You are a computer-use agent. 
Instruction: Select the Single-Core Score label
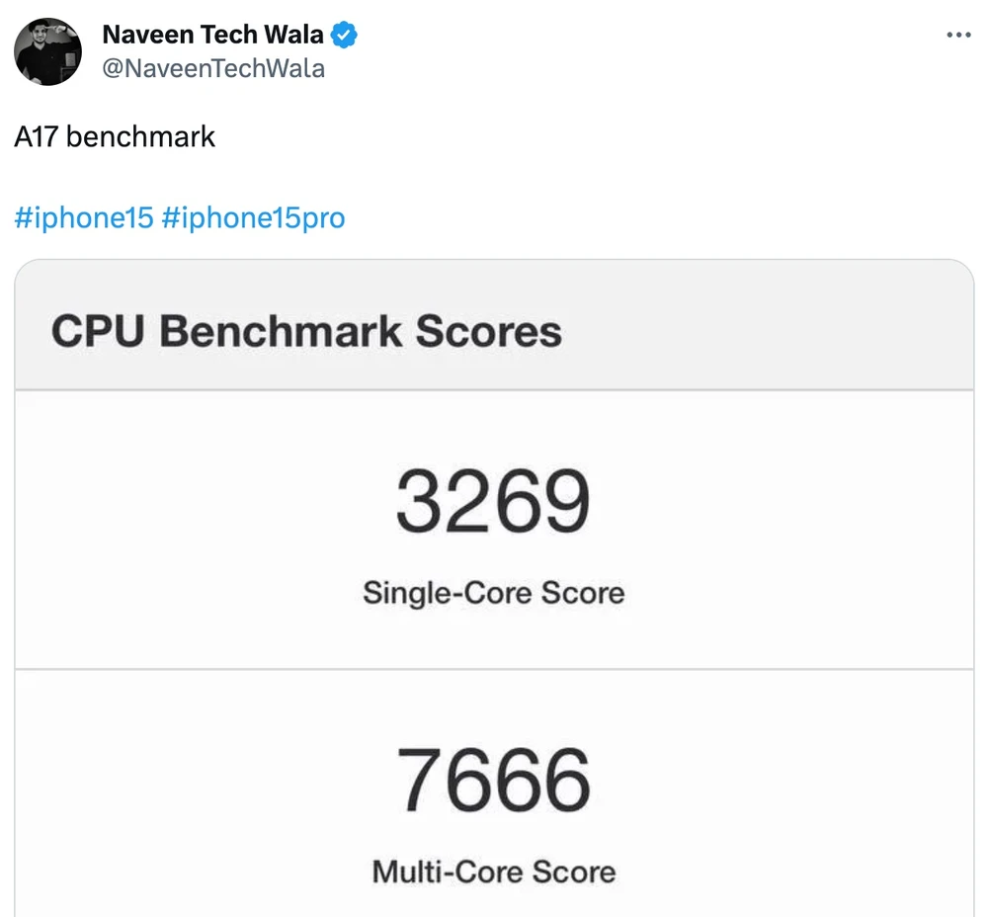tap(494, 593)
